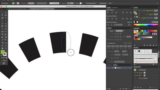Select Rotating Snakes 150% document tab

pyautogui.click(x=42, y=9)
